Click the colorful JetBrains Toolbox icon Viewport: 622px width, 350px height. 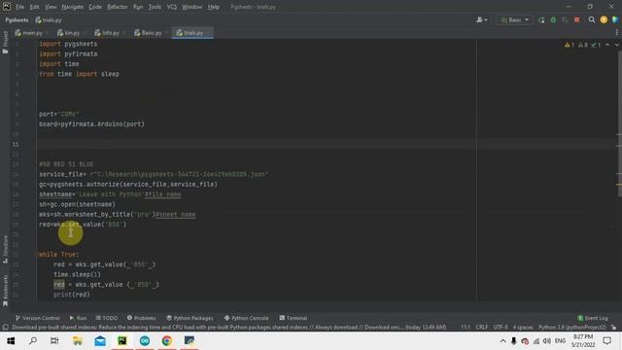[615, 19]
